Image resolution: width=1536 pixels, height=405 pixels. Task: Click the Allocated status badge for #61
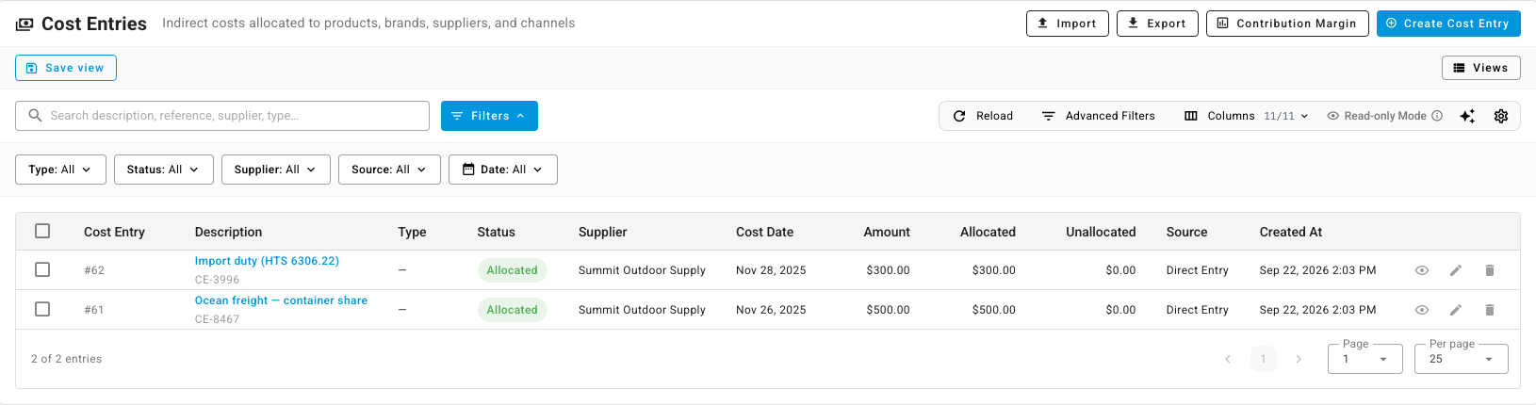point(512,310)
